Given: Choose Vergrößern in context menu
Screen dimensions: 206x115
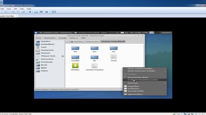Looking at the screenshot, I should [145, 86].
